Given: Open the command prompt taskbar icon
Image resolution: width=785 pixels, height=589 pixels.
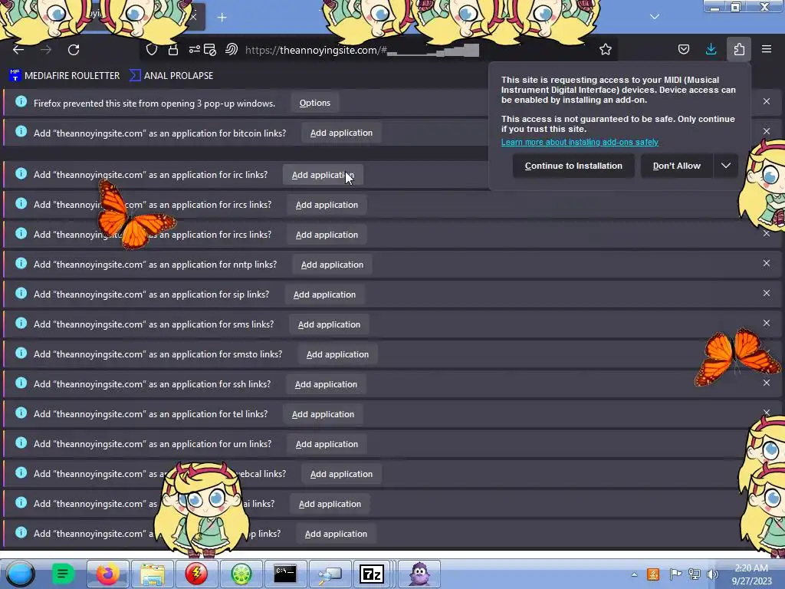Looking at the screenshot, I should [x=285, y=574].
